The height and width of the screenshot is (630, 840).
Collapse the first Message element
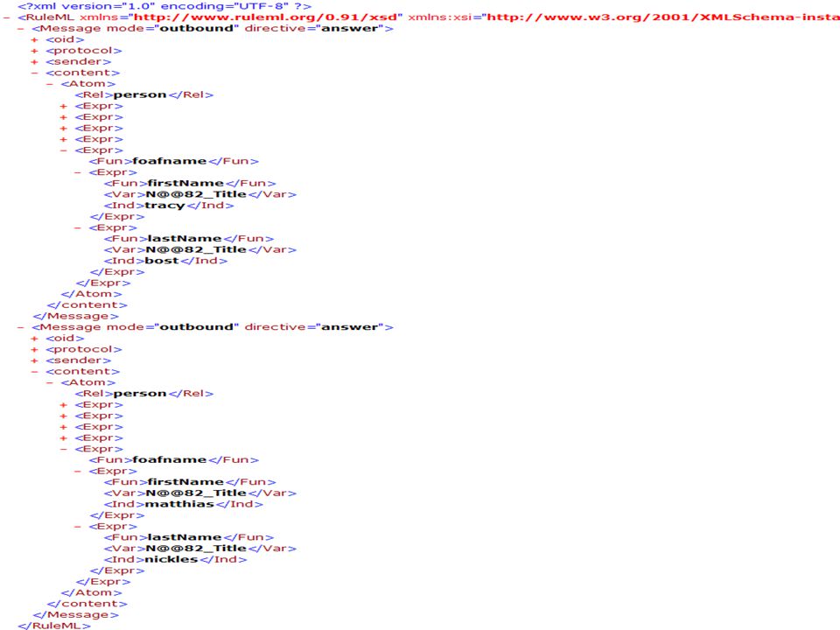tap(20, 29)
